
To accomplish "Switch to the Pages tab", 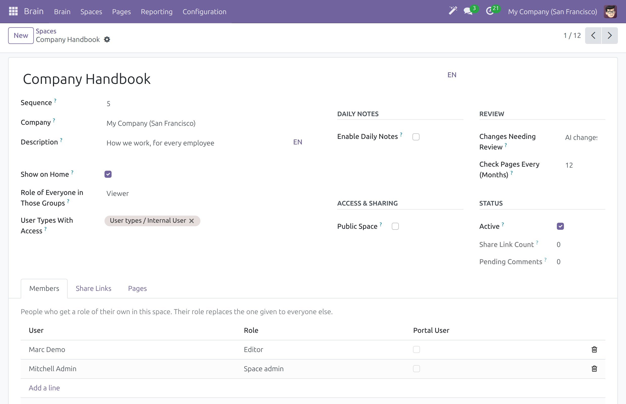I will [x=137, y=288].
